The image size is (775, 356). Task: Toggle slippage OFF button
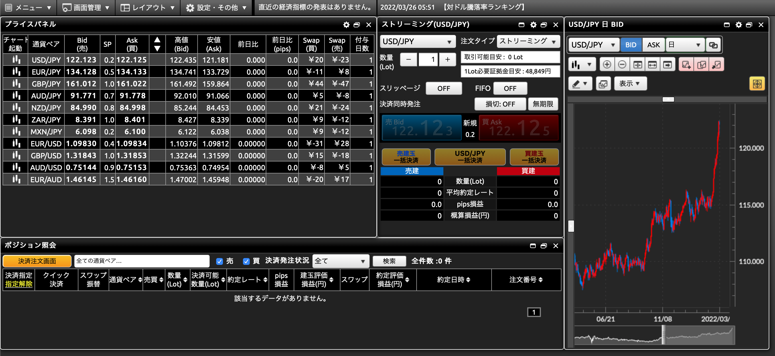tap(443, 88)
